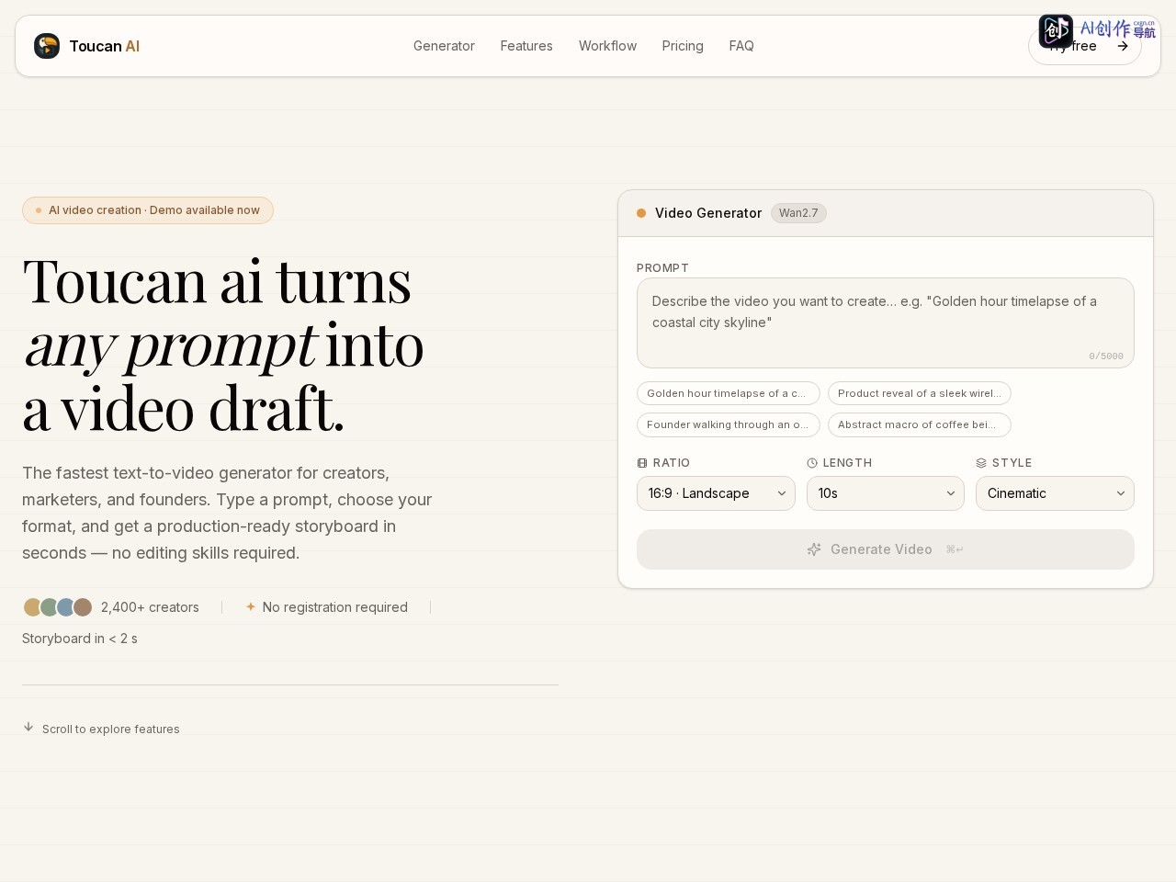Click the orange sparkle icon near No registration
The image size is (1176, 882).
[250, 606]
